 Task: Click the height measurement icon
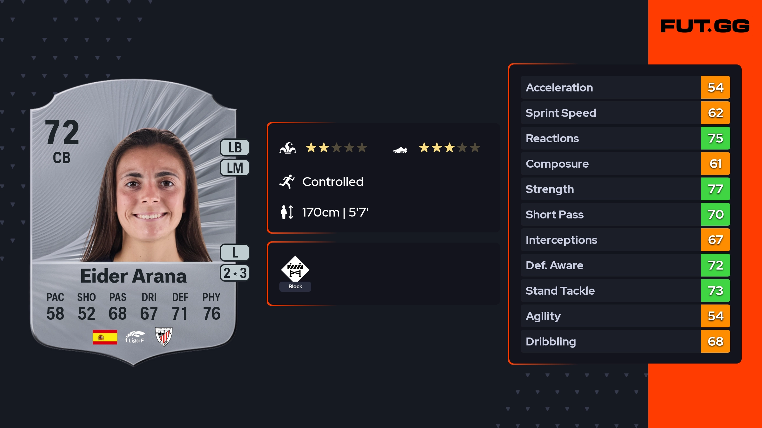287,212
